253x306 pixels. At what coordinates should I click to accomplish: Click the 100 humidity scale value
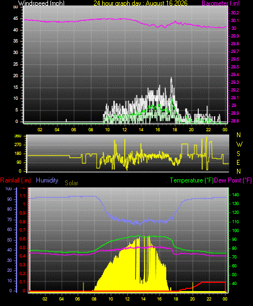[x=9, y=189]
